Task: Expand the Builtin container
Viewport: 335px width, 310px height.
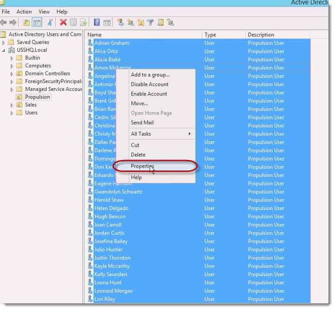Action: (x=12, y=58)
